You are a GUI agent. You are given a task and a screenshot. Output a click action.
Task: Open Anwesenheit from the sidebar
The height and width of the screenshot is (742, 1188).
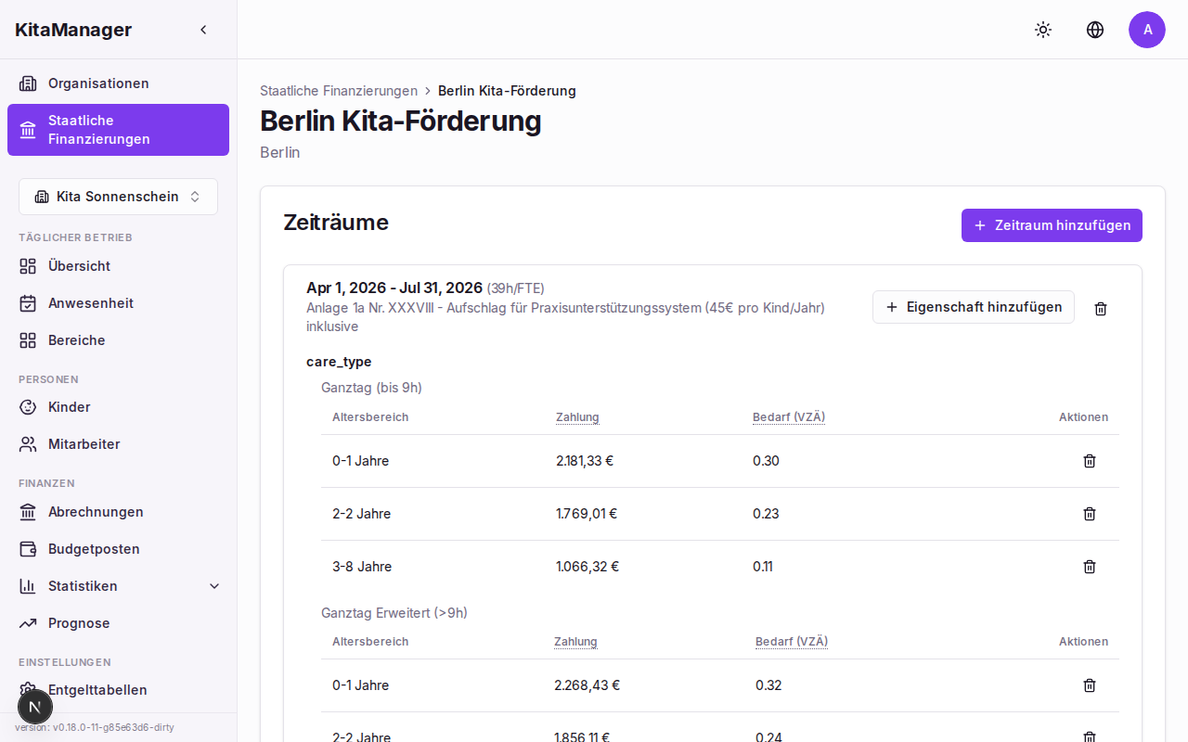point(91,303)
